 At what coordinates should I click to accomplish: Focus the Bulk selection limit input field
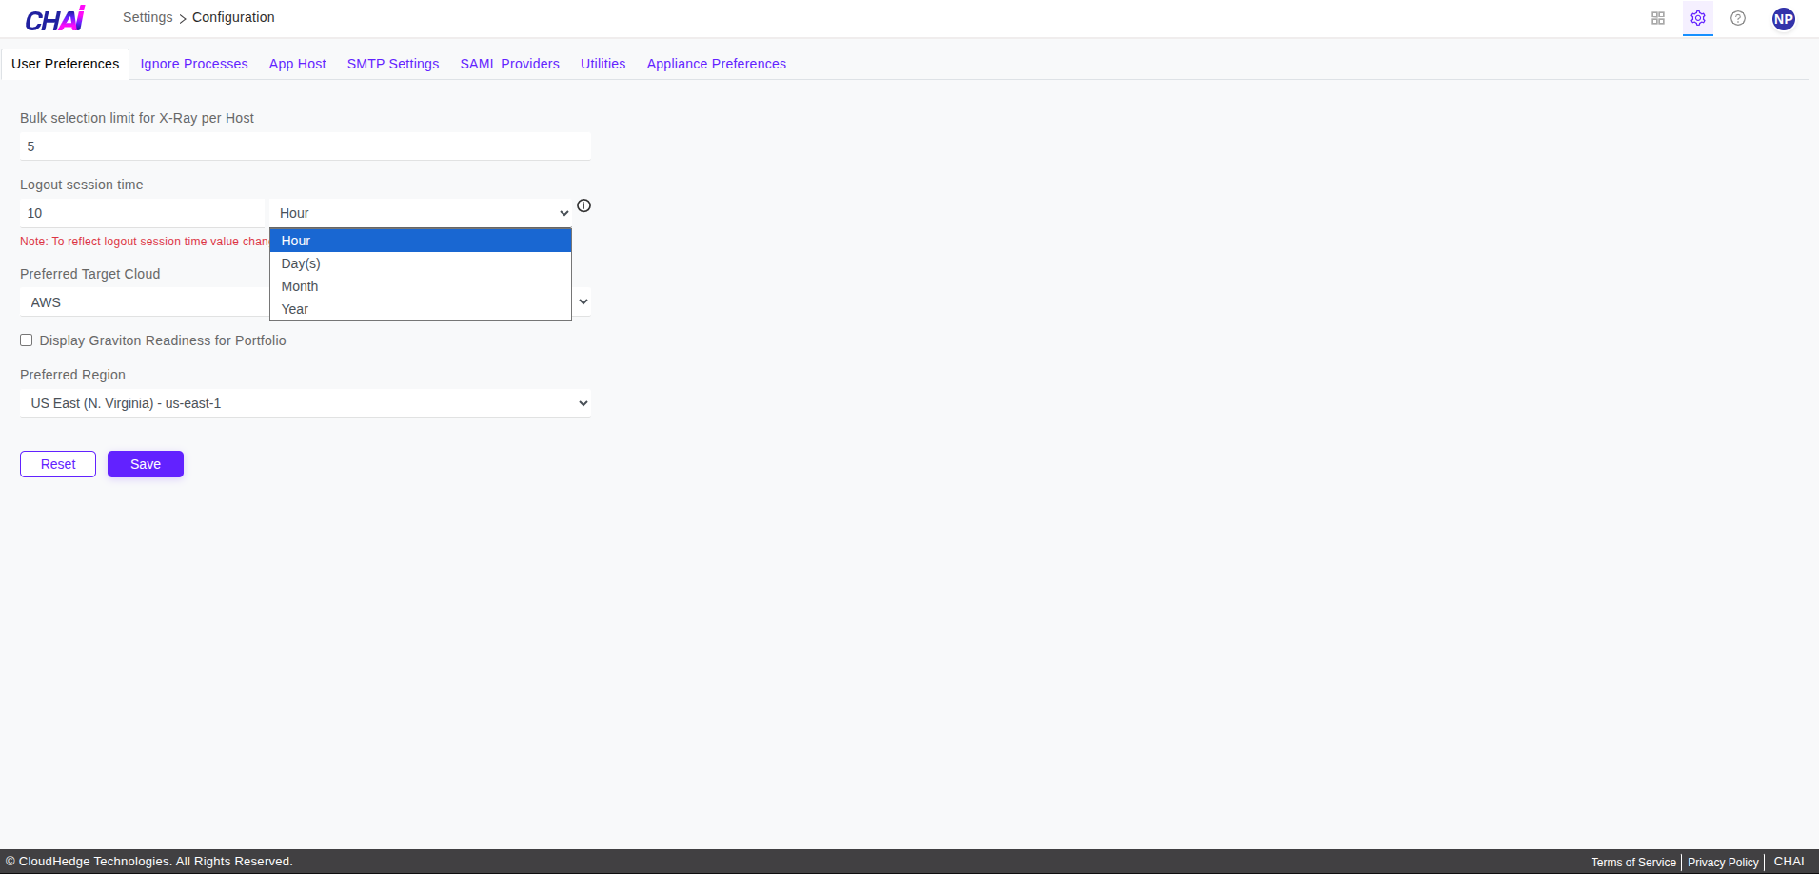[305, 146]
